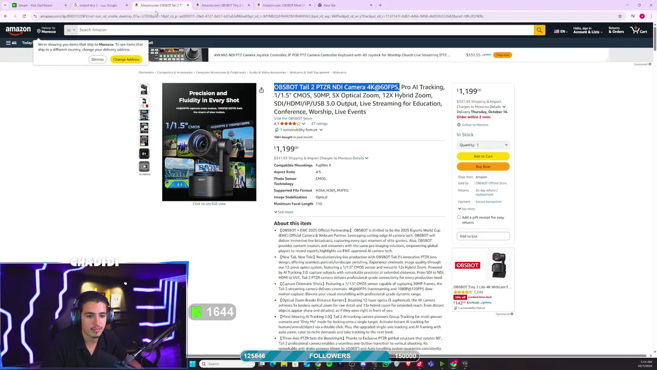Click the Amazon logo in the header

coord(18,31)
